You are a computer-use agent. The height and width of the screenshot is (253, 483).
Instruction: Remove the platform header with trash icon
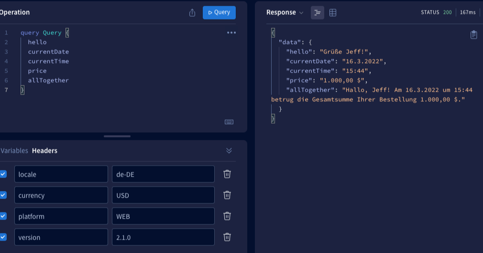tap(227, 216)
